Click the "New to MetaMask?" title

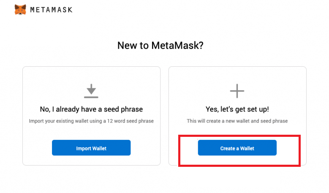click(x=160, y=46)
